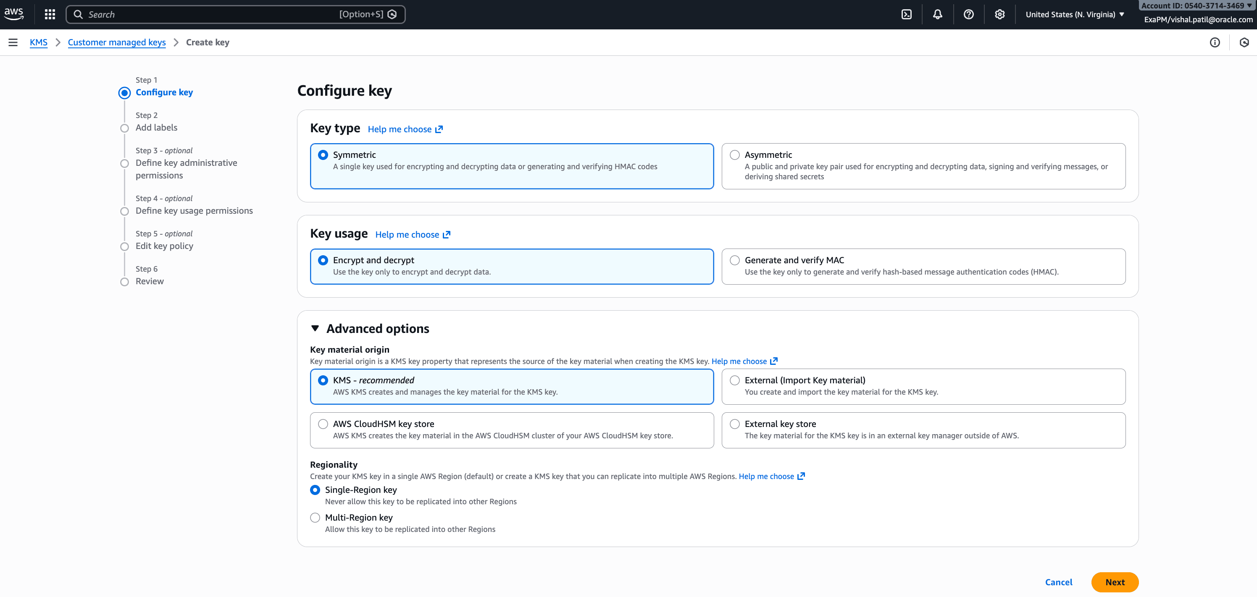This screenshot has height=597, width=1257.
Task: Click the Review step
Action: click(150, 281)
